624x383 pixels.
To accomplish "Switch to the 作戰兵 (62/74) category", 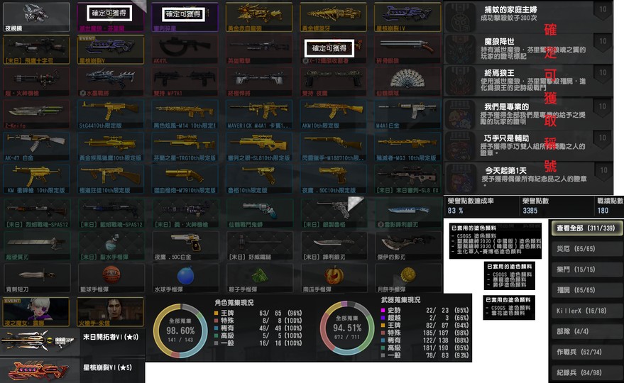I will [587, 352].
